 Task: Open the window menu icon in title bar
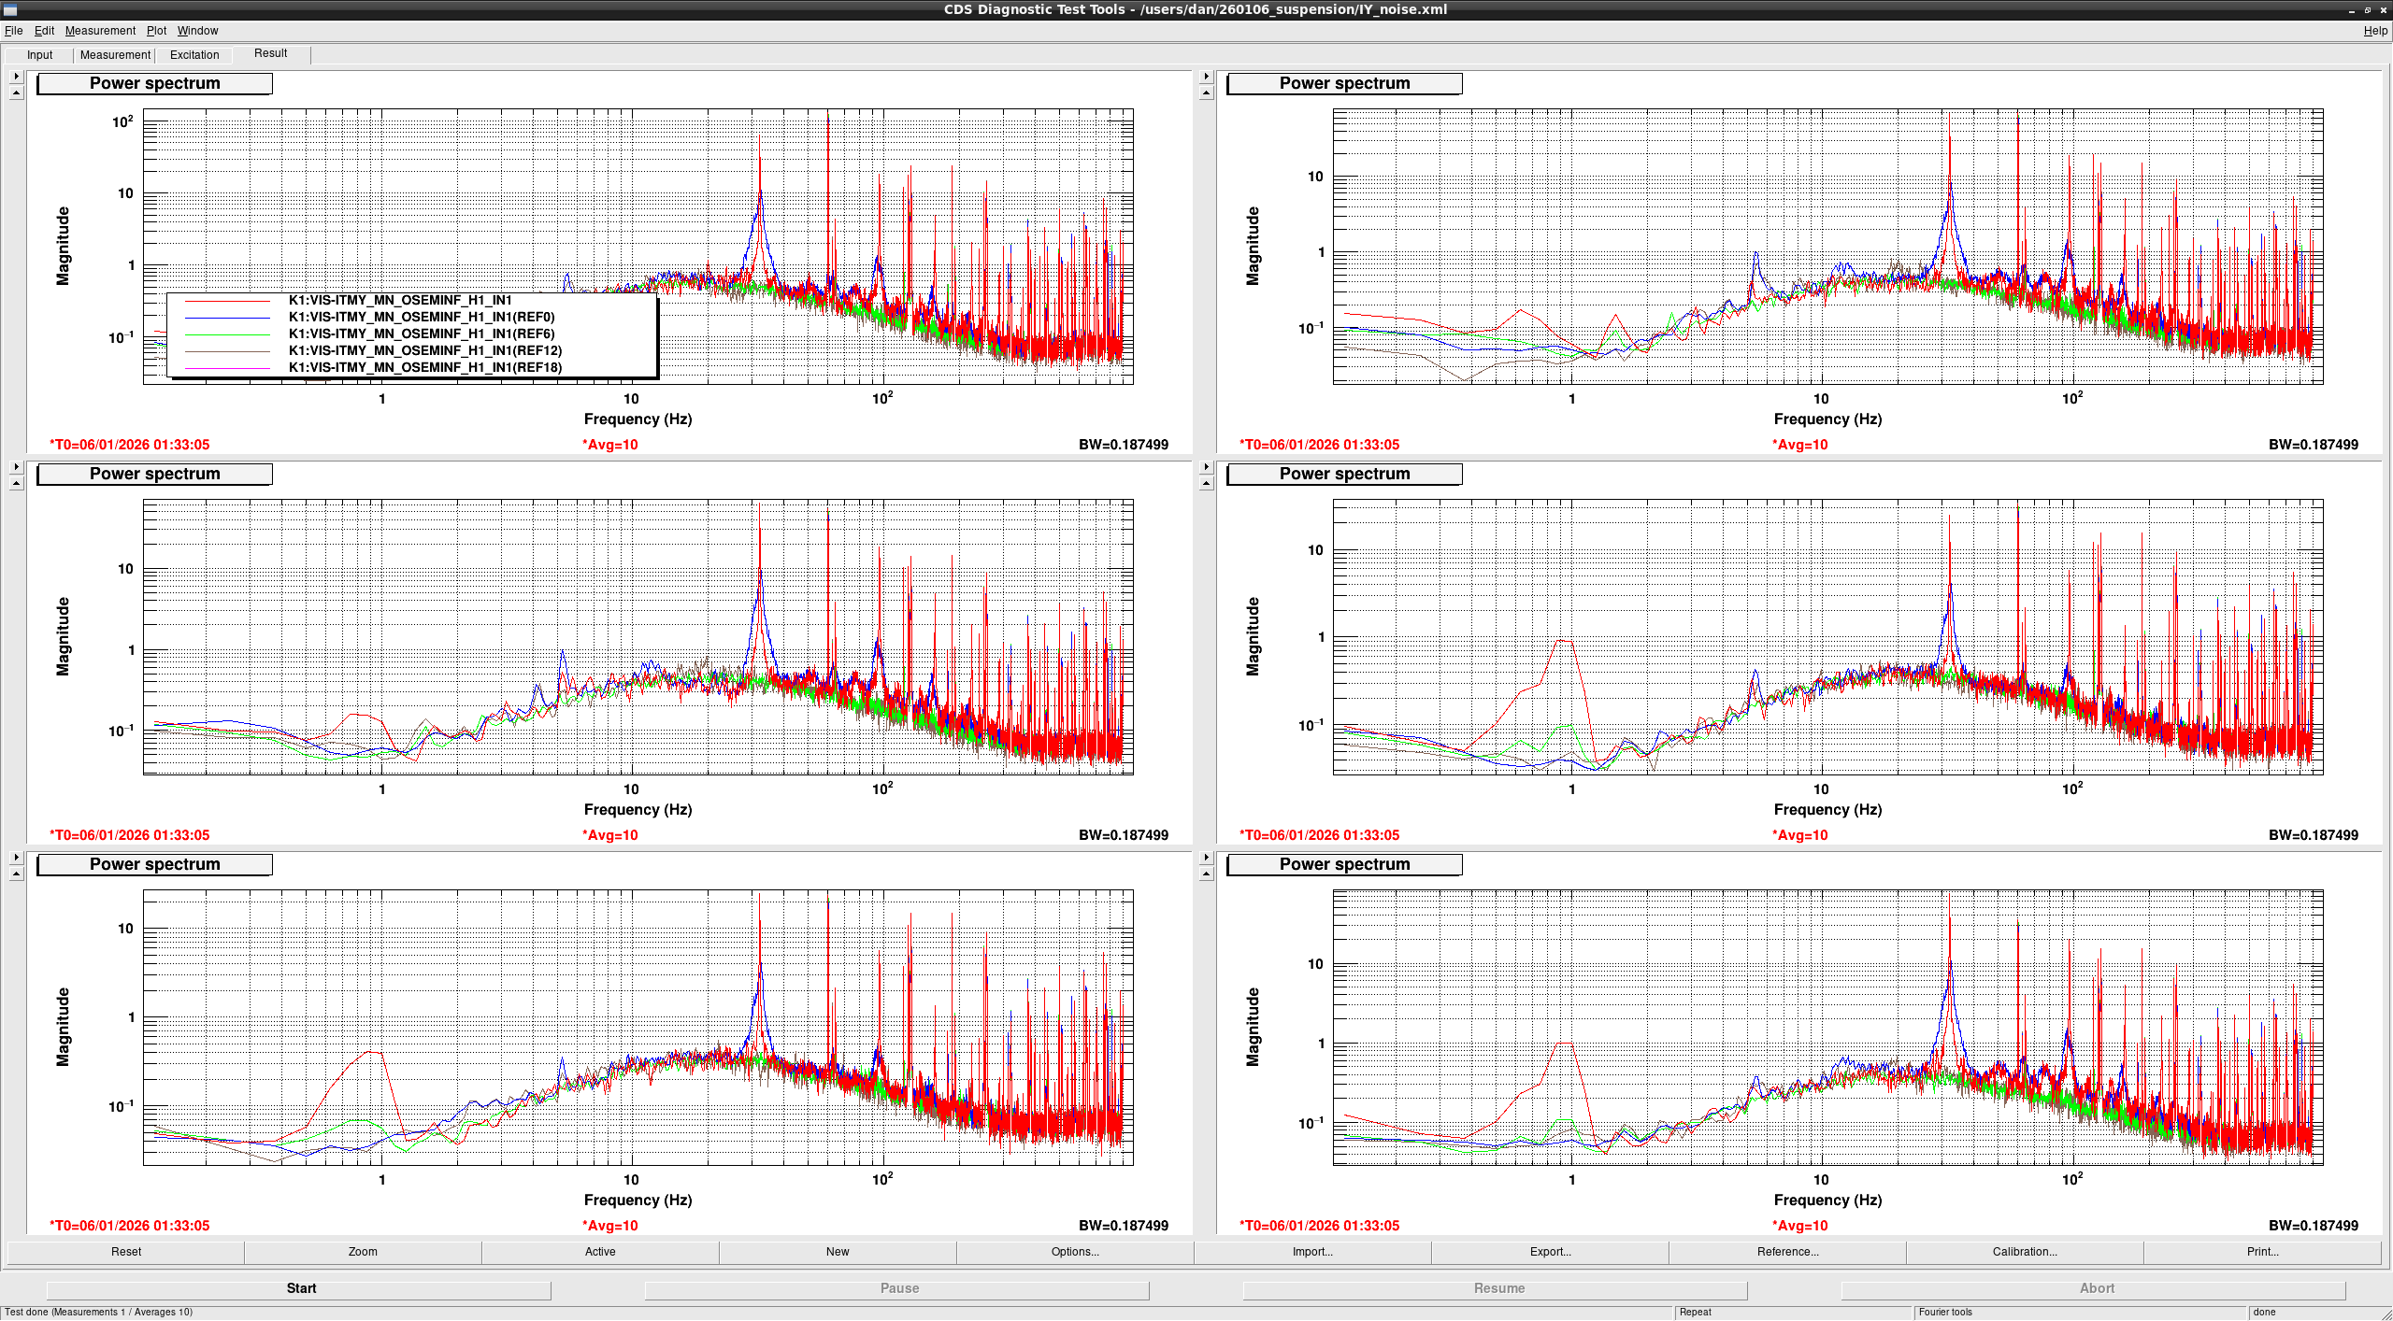click(10, 9)
